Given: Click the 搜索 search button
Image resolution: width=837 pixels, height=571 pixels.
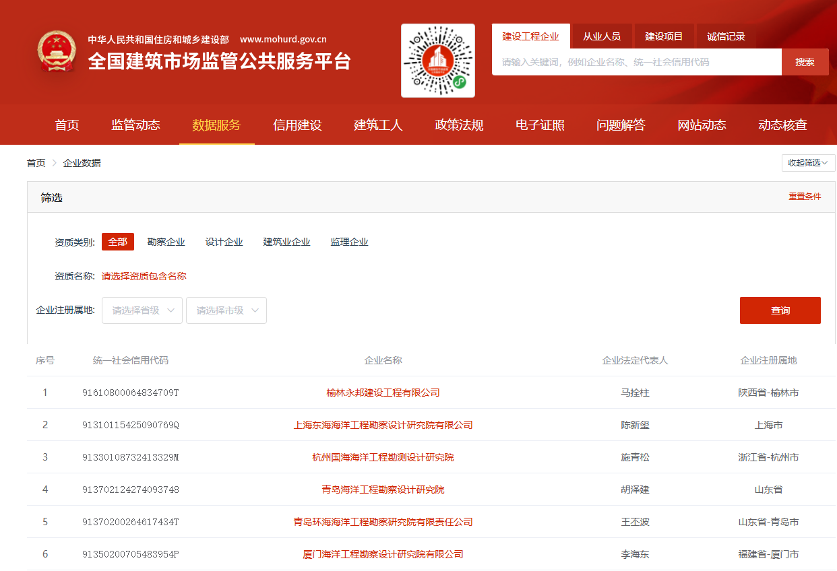Looking at the screenshot, I should point(805,61).
